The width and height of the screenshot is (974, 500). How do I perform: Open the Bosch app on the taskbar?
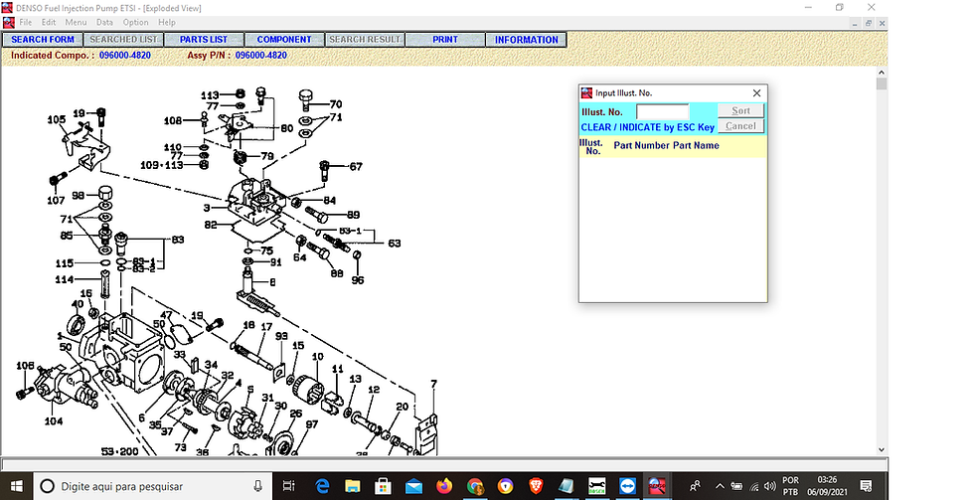(x=596, y=486)
